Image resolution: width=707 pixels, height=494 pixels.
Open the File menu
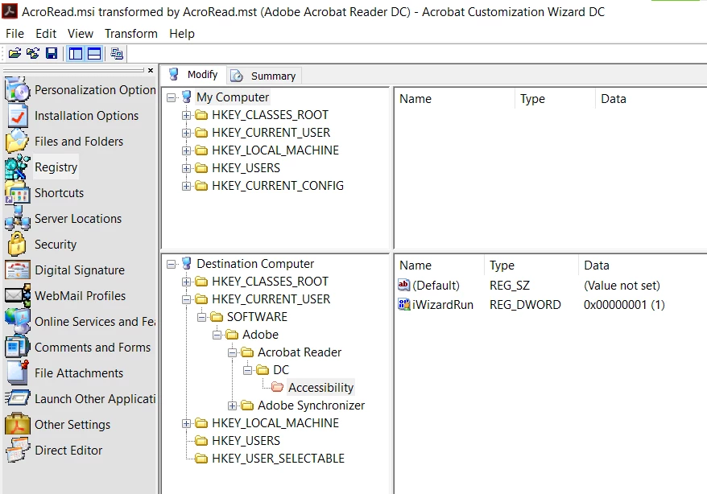(14, 34)
